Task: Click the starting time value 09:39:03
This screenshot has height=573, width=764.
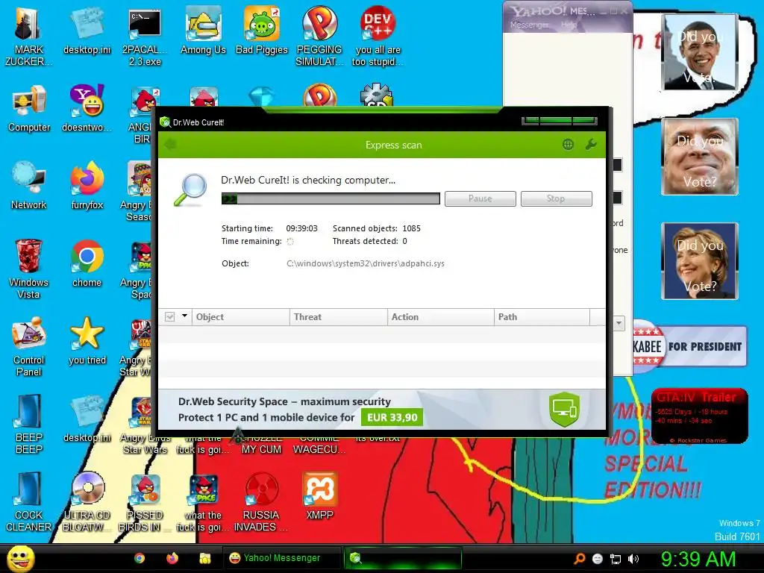Action: [301, 228]
